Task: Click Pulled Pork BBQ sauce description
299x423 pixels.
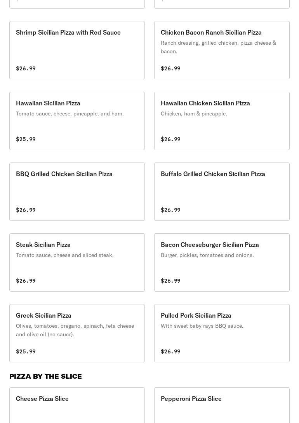Action: pyautogui.click(x=202, y=326)
